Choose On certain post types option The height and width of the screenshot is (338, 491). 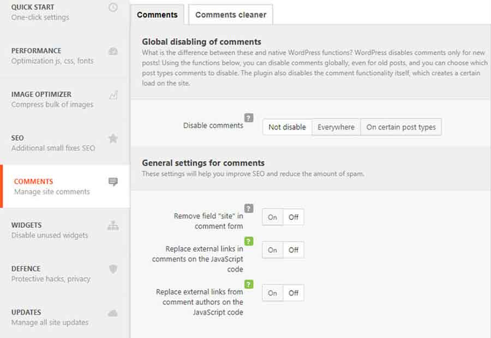(x=401, y=127)
